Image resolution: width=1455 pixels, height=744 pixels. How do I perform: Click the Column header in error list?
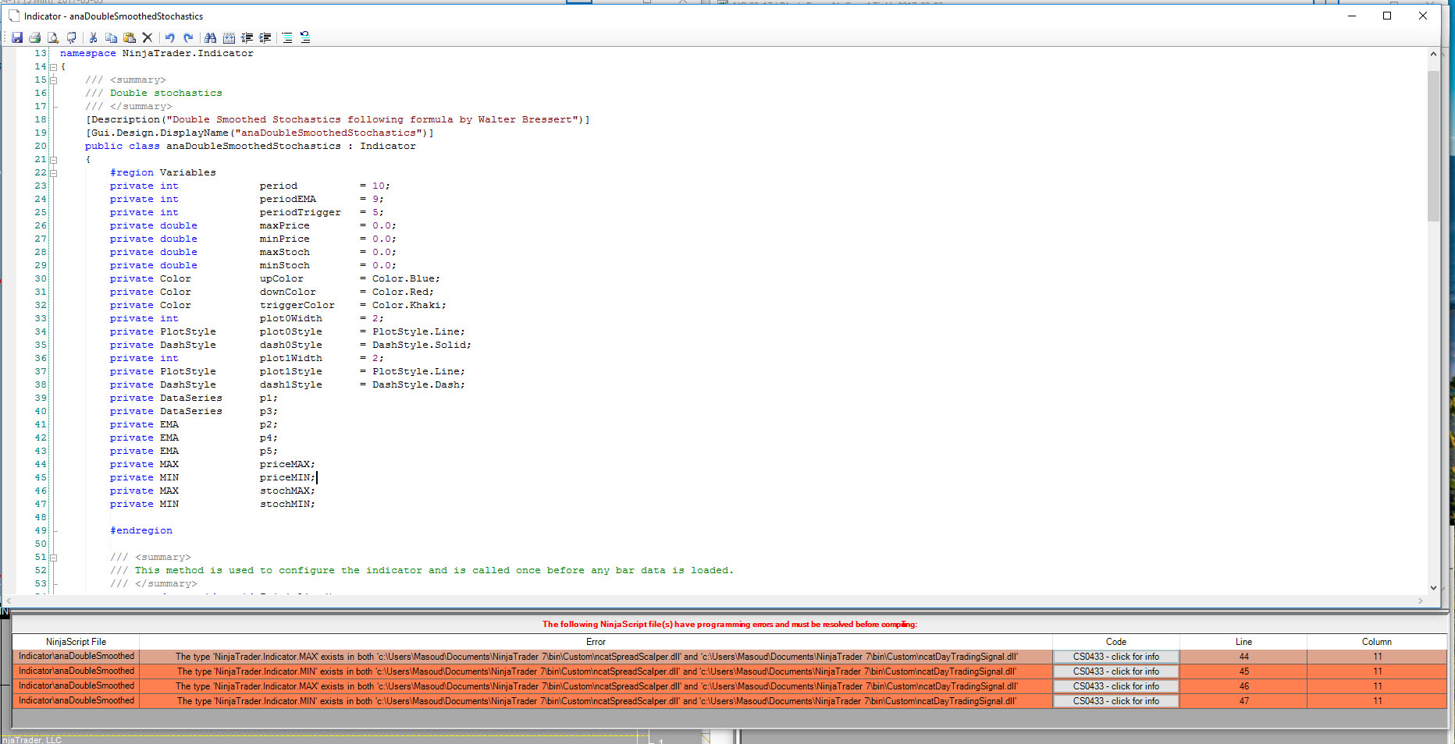coord(1377,642)
